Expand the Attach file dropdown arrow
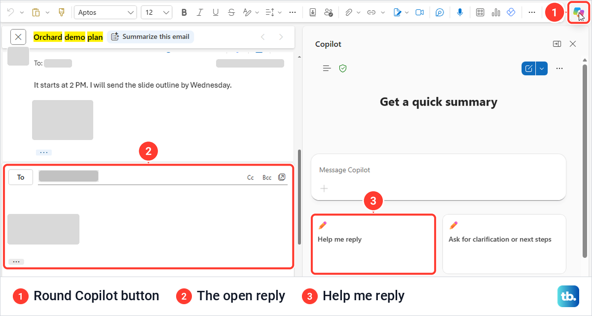Viewport: 592px width, 316px height. click(359, 12)
